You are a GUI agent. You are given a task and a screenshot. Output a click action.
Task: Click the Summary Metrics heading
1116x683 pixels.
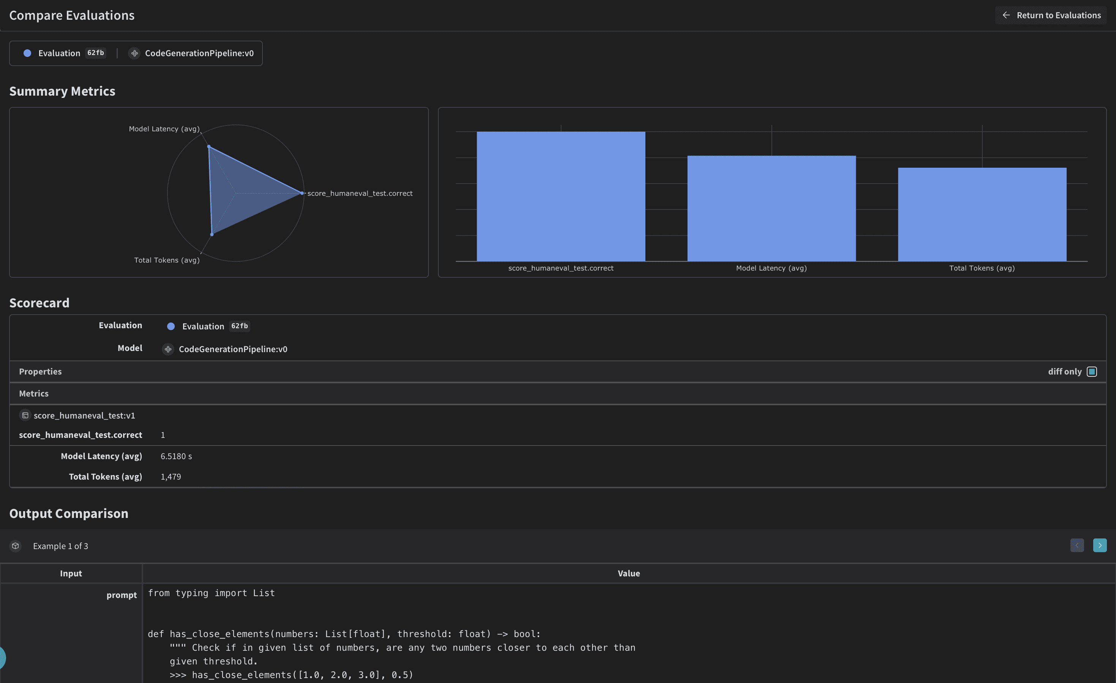click(63, 91)
